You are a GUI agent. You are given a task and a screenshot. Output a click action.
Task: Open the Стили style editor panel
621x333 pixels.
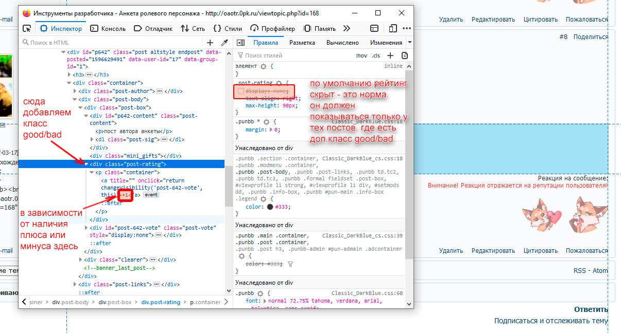pos(228,29)
